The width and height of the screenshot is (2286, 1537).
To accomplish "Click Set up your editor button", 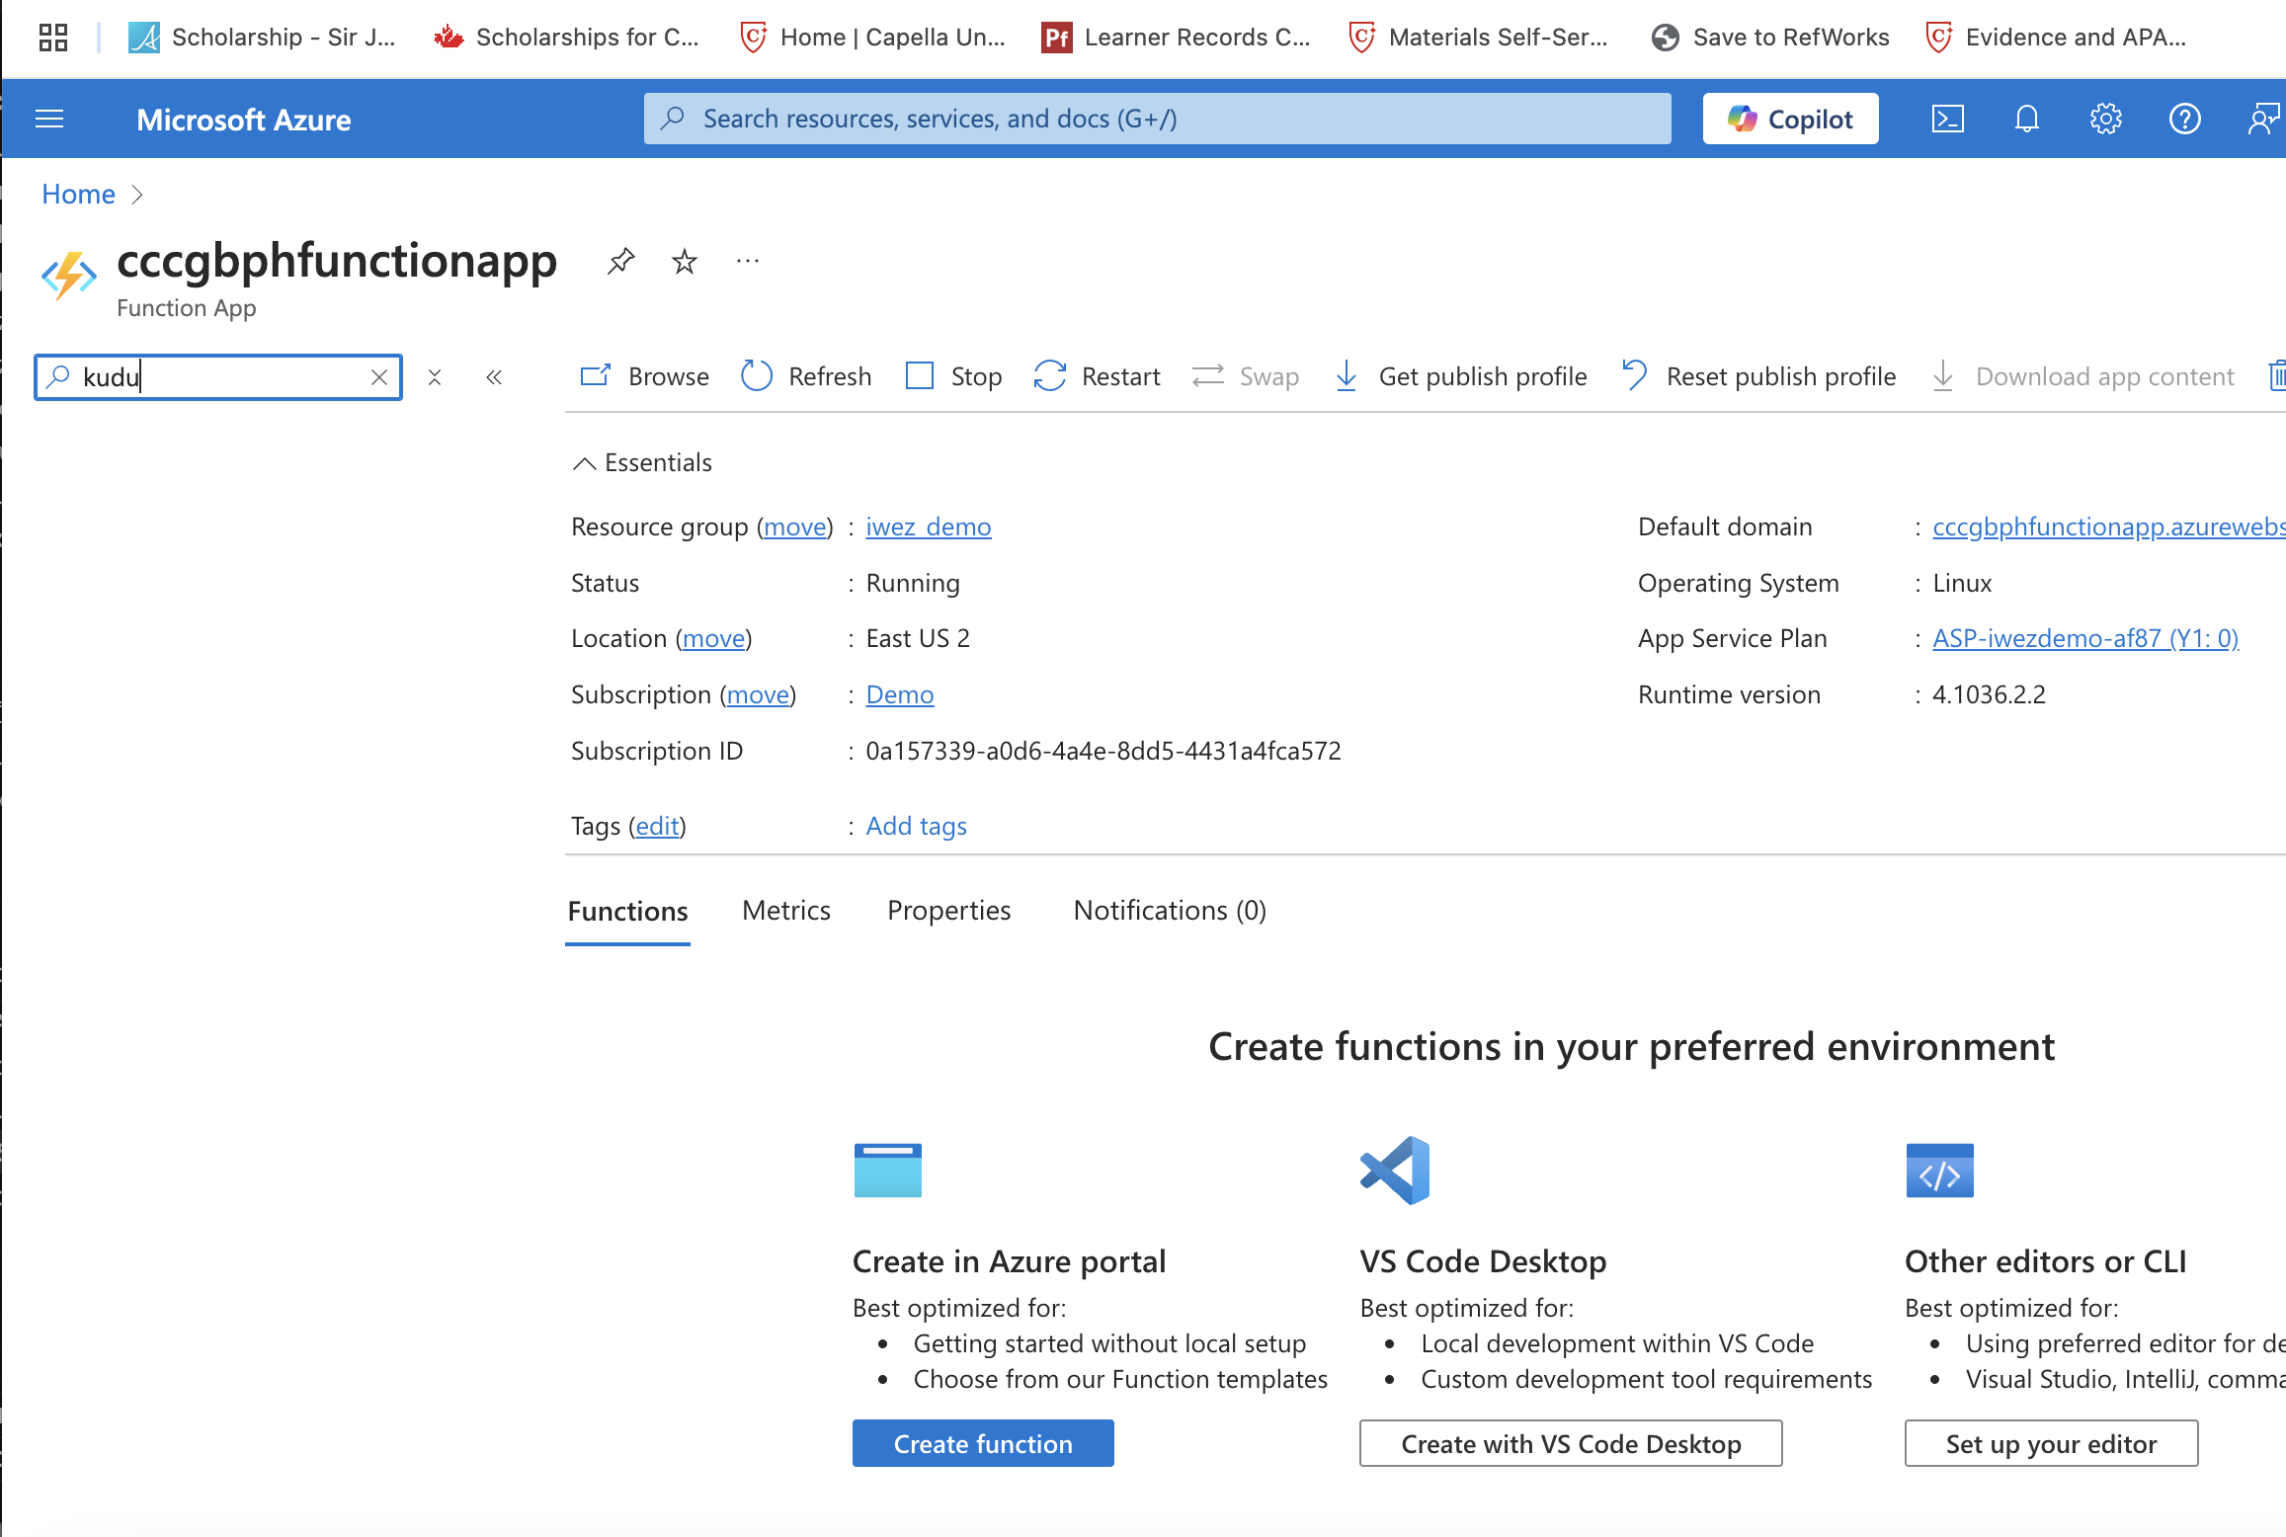I will point(2051,1443).
